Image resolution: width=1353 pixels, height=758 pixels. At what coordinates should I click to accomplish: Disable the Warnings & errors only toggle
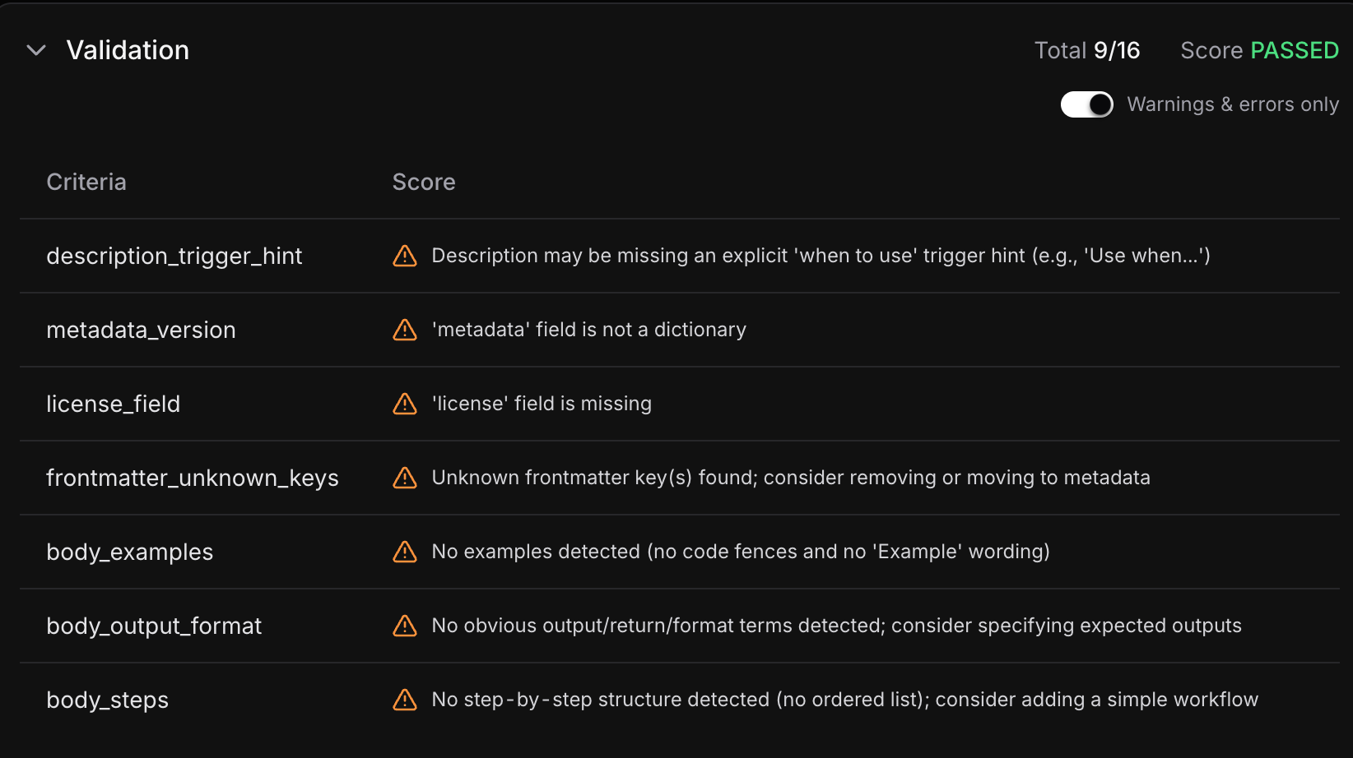pyautogui.click(x=1086, y=104)
